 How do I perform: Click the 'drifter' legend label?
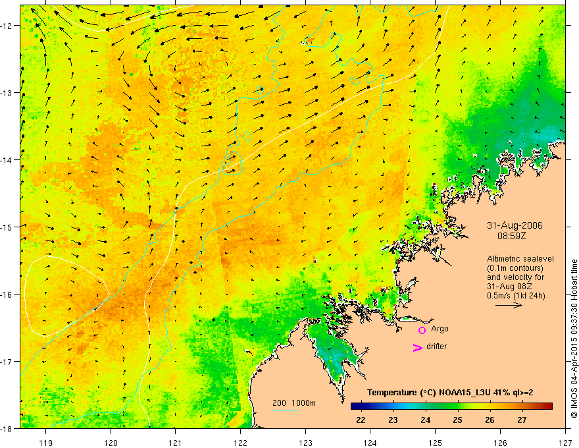436,347
